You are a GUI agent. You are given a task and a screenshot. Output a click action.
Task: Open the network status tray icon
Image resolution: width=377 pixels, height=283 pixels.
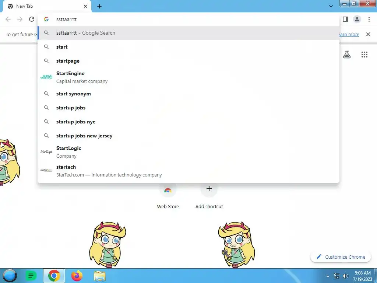[337, 276]
